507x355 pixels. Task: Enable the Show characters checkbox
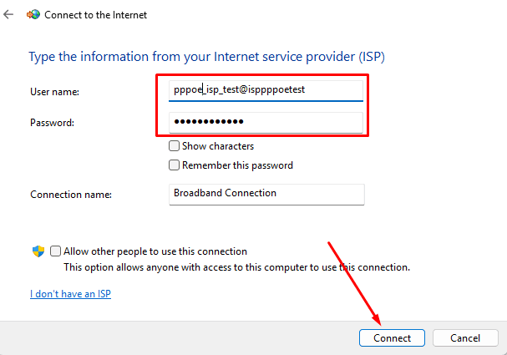point(175,146)
